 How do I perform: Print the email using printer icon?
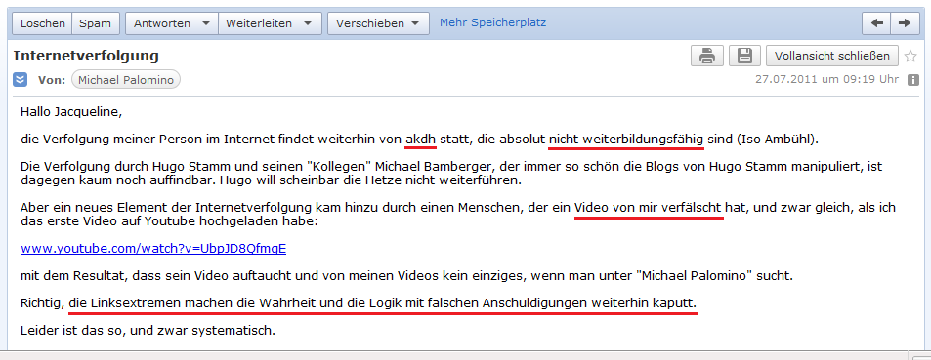(706, 56)
